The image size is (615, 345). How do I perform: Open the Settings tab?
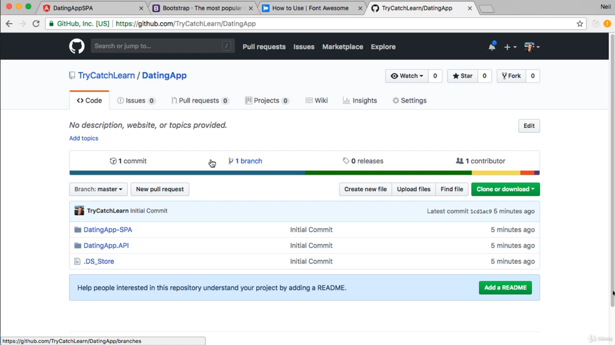410,100
